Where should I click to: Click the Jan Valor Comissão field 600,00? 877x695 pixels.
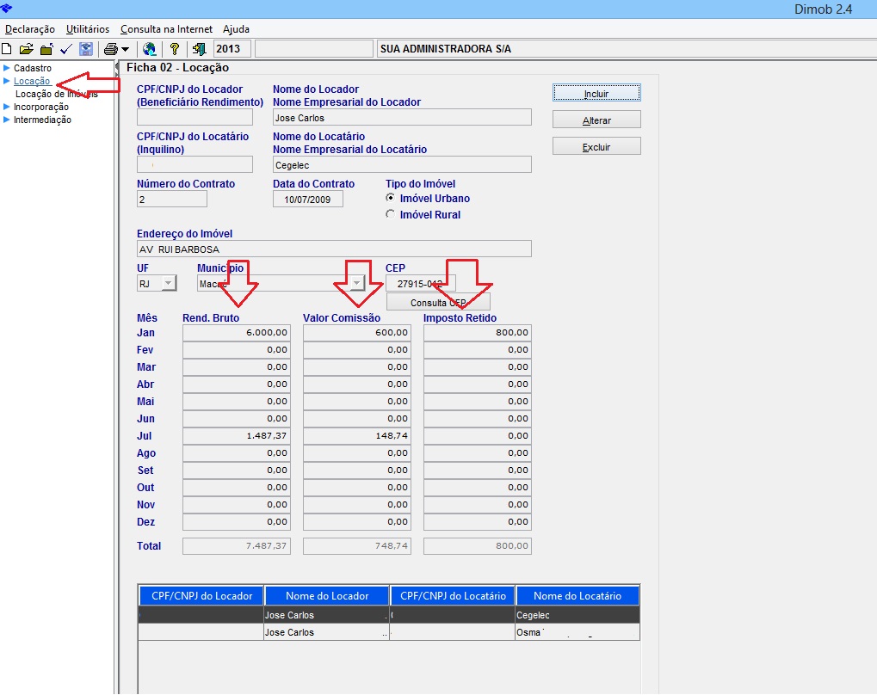(x=357, y=333)
